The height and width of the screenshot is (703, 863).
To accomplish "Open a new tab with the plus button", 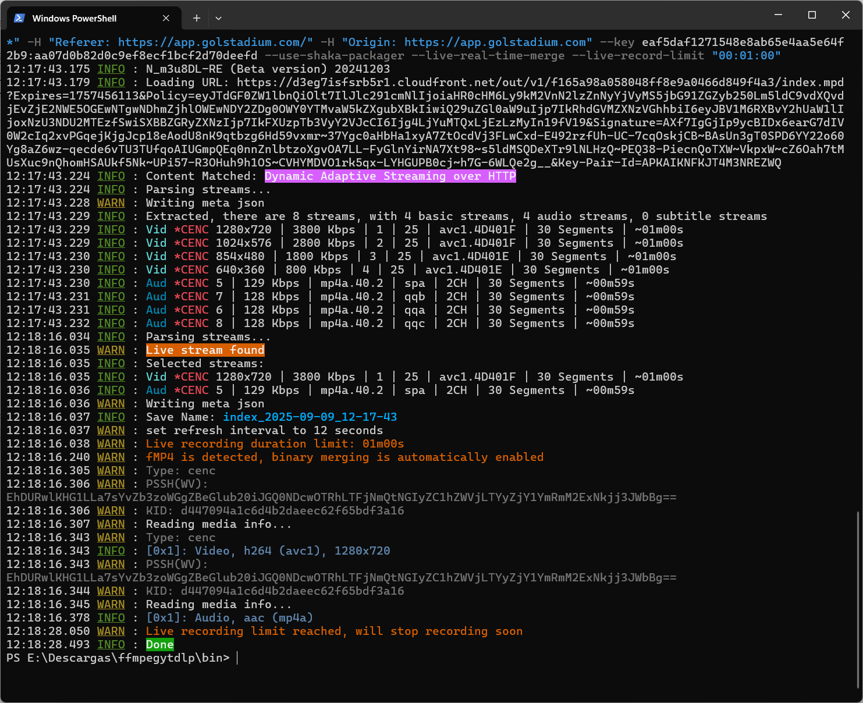I will (197, 18).
